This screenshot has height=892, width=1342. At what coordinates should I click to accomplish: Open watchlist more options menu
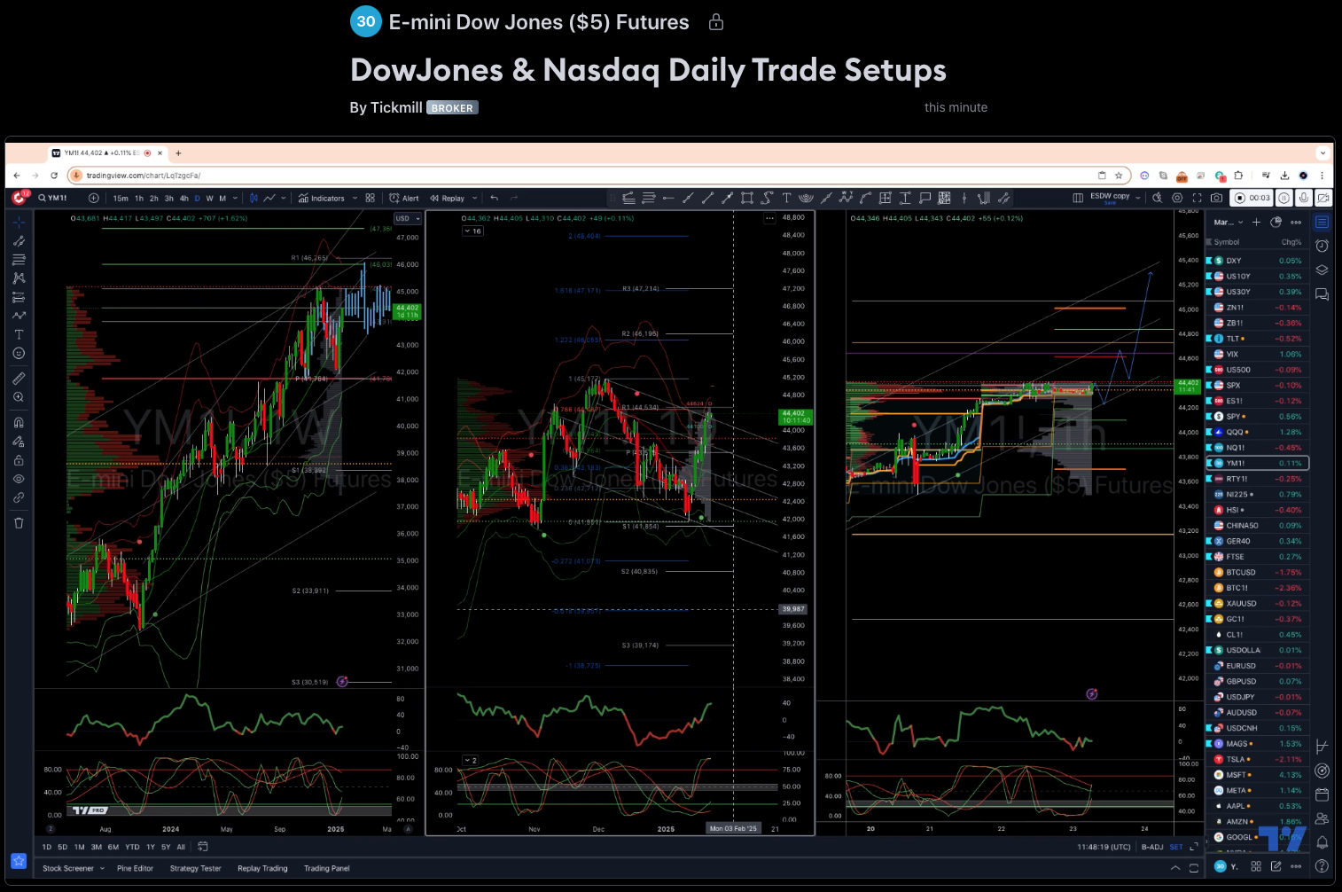point(1296,223)
